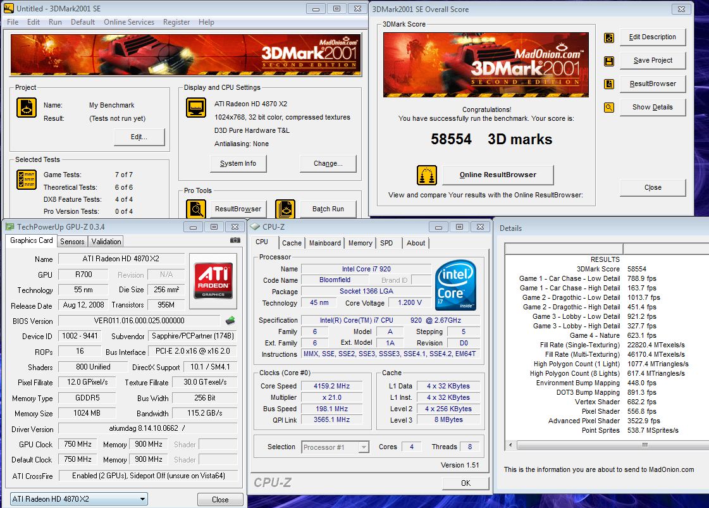Click the 3DMark2001 SE title bar icon

coord(9,8)
